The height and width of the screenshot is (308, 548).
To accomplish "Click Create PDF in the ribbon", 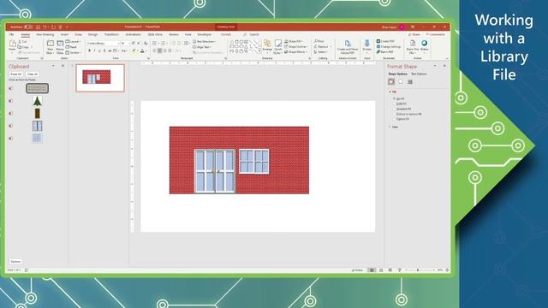I will (385, 41).
